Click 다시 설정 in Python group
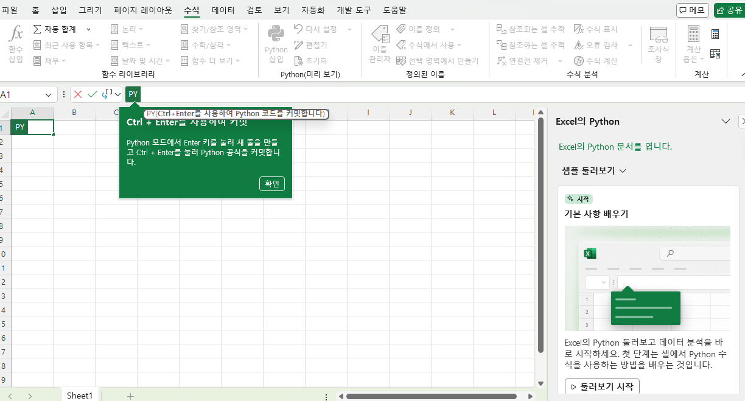 tap(317, 29)
